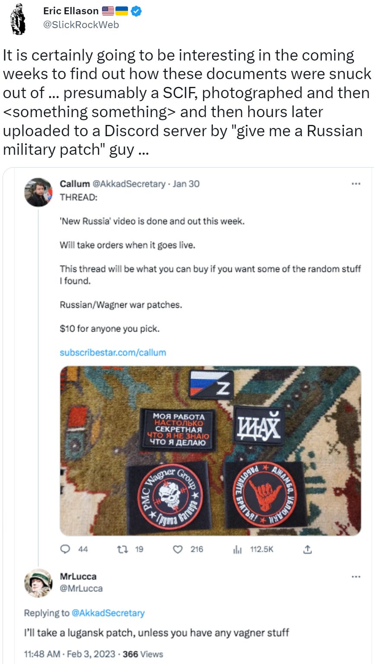
Task: Open MrLucca's profile avatar
Action: pyautogui.click(x=38, y=583)
